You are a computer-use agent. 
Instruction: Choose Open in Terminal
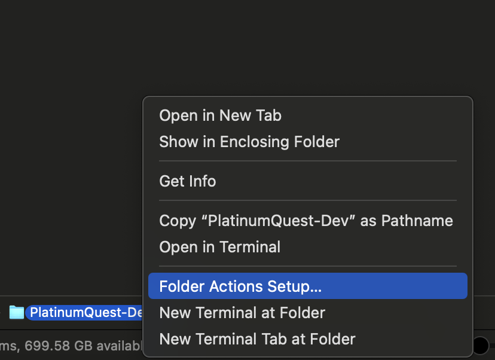(219, 246)
